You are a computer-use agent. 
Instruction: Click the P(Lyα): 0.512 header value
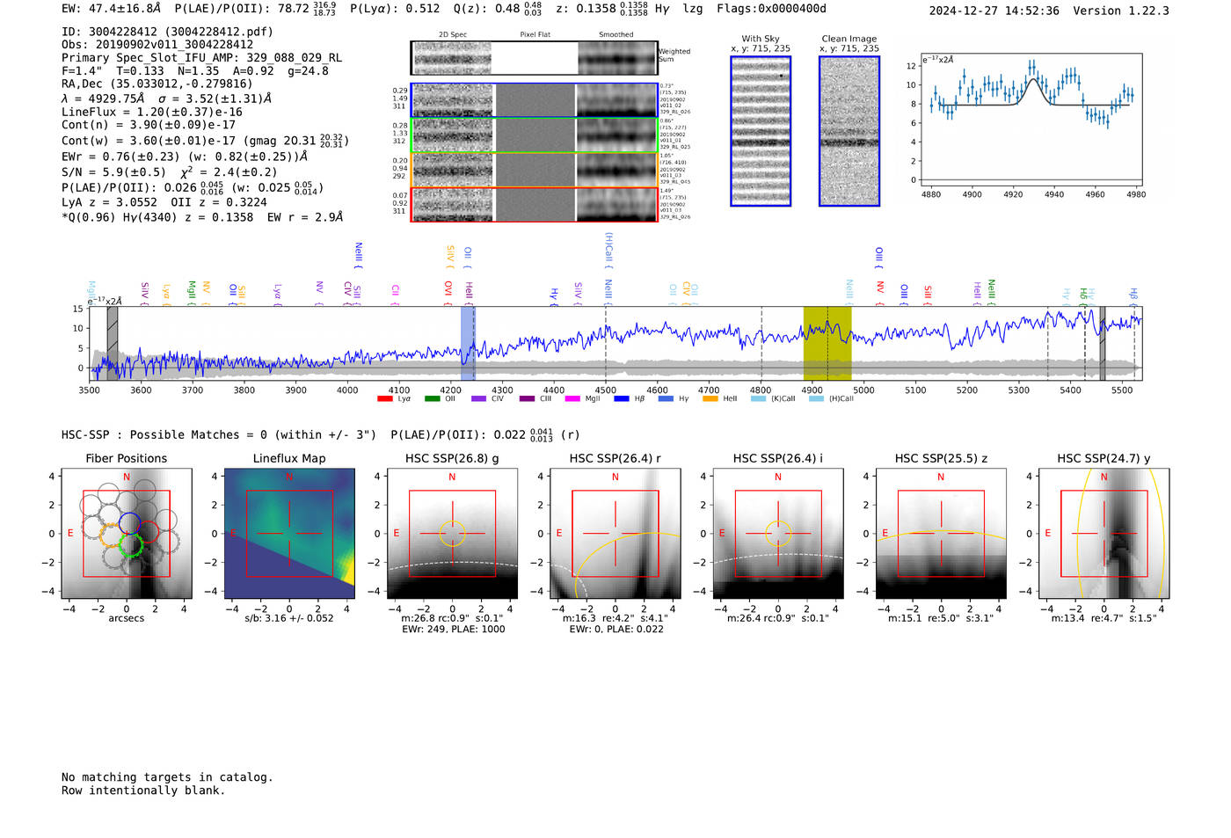395,9
